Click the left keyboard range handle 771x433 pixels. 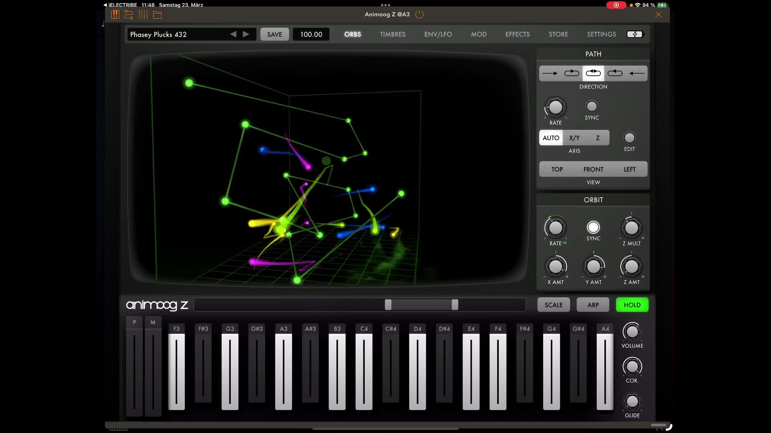(388, 305)
